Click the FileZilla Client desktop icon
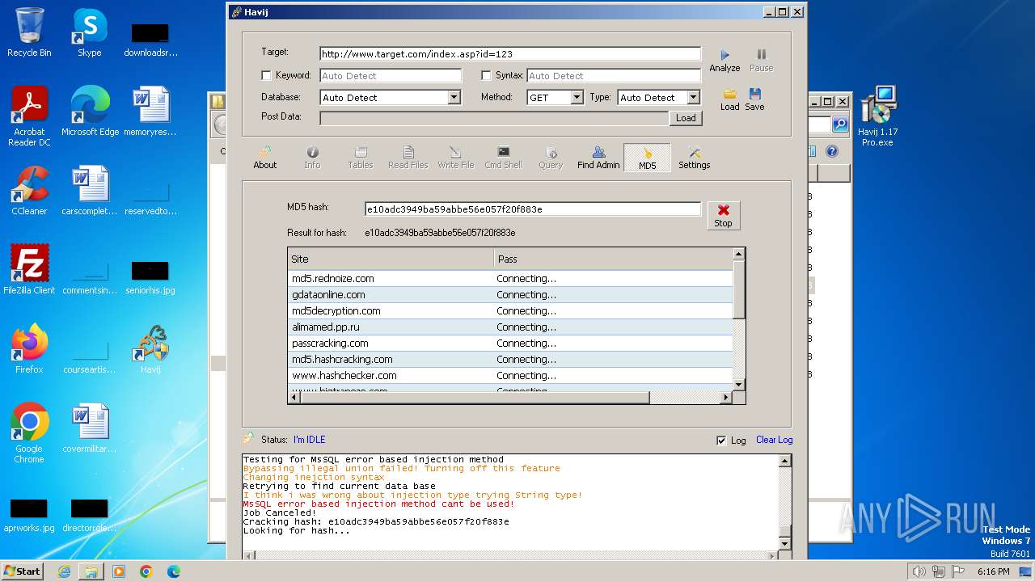 point(29,270)
